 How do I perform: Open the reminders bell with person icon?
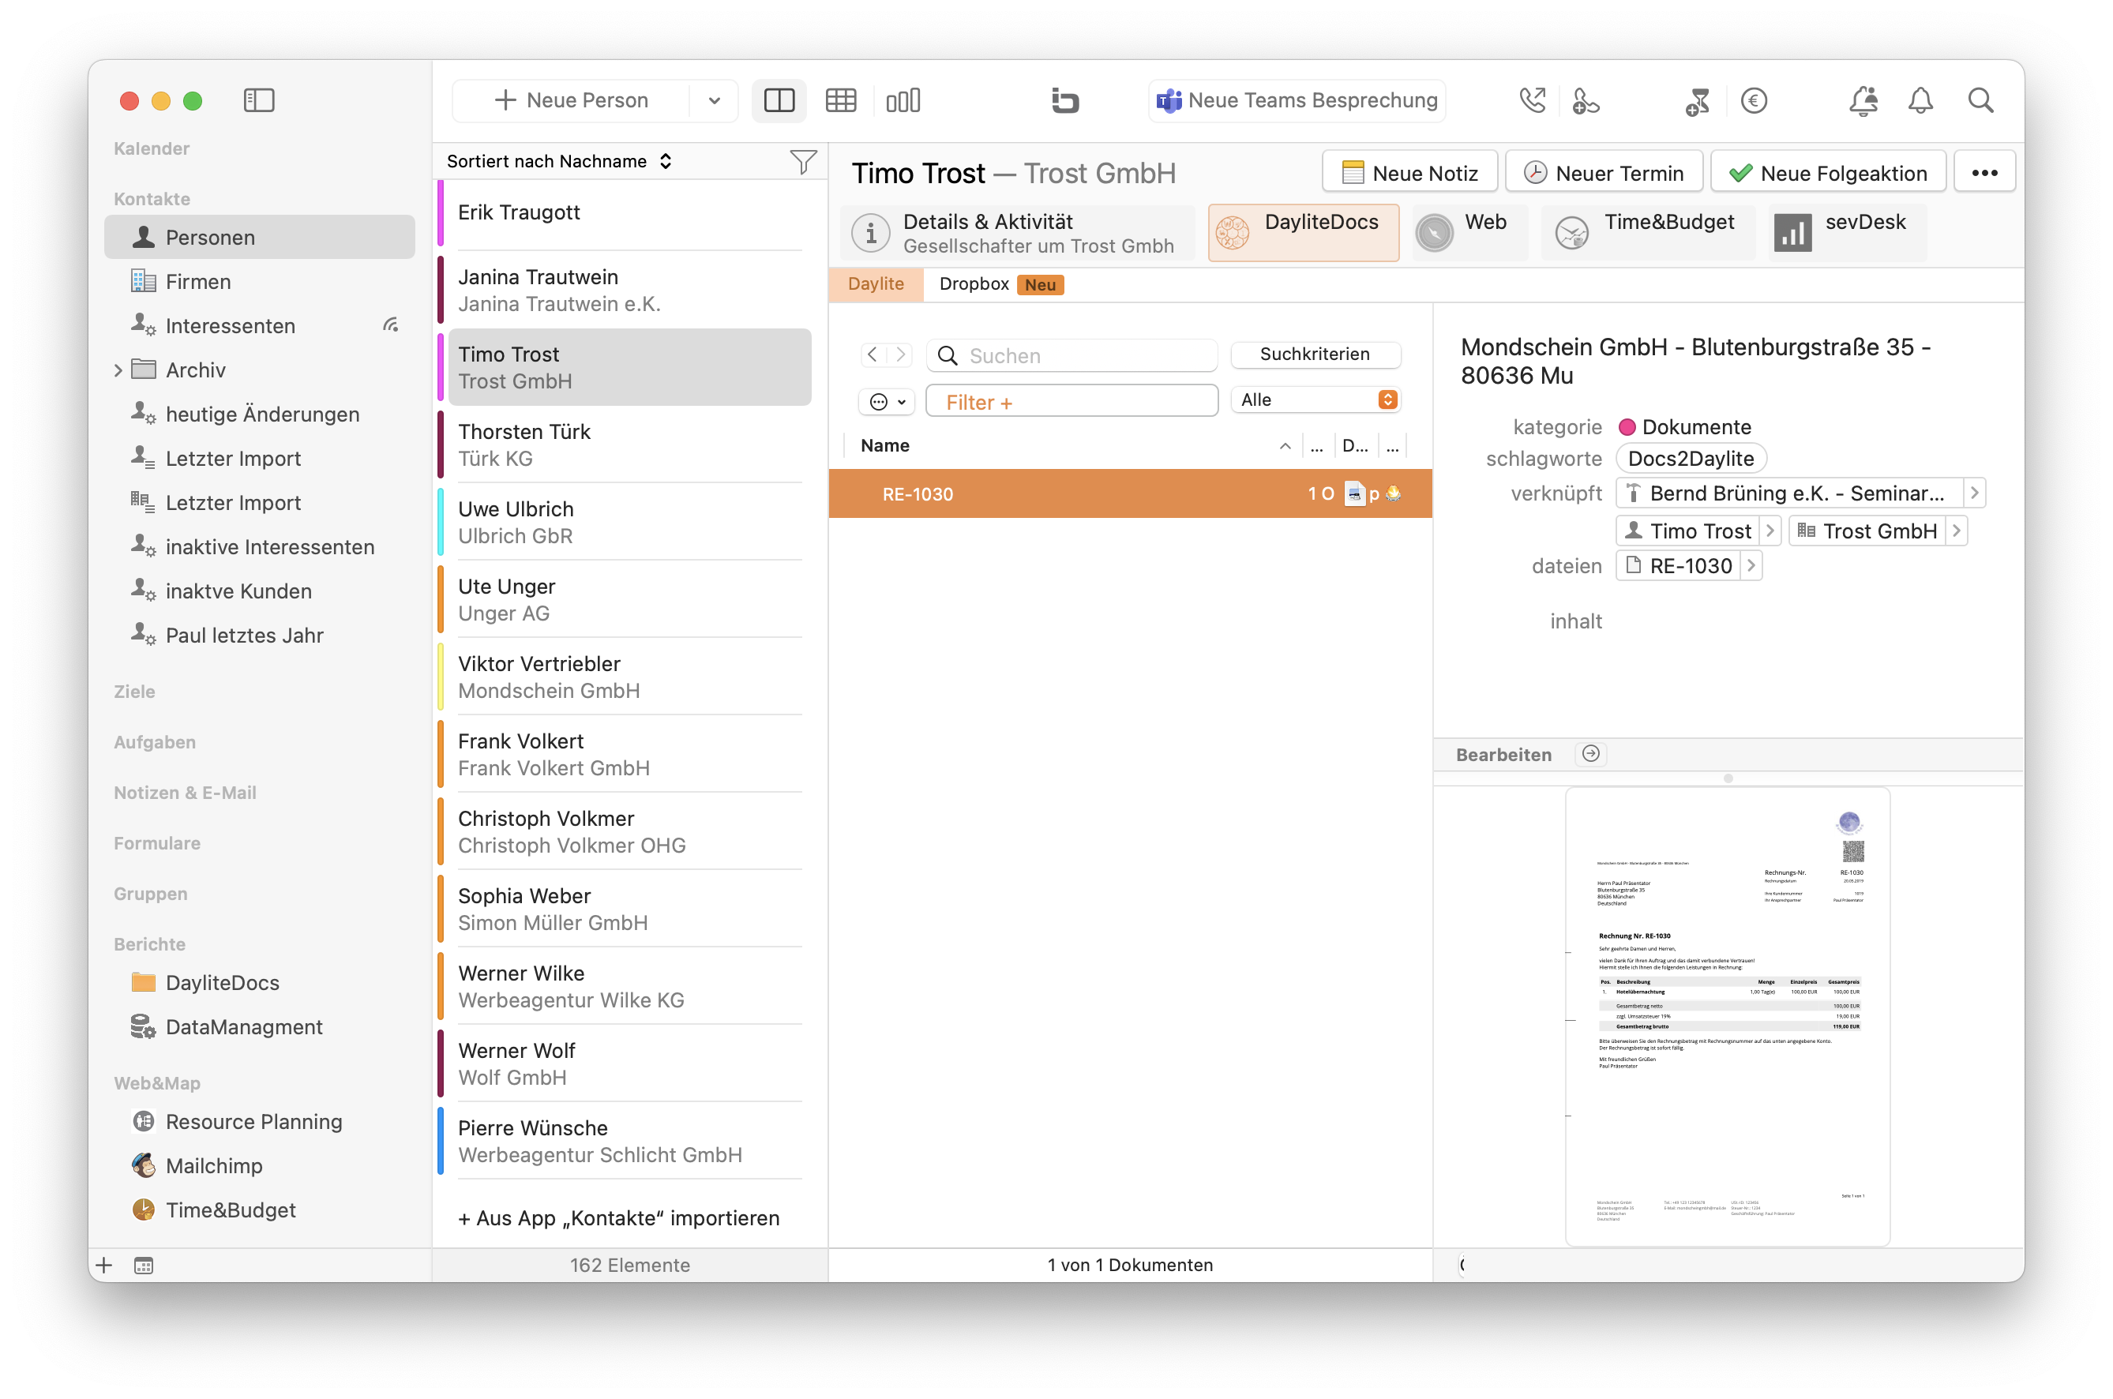coord(1863,100)
